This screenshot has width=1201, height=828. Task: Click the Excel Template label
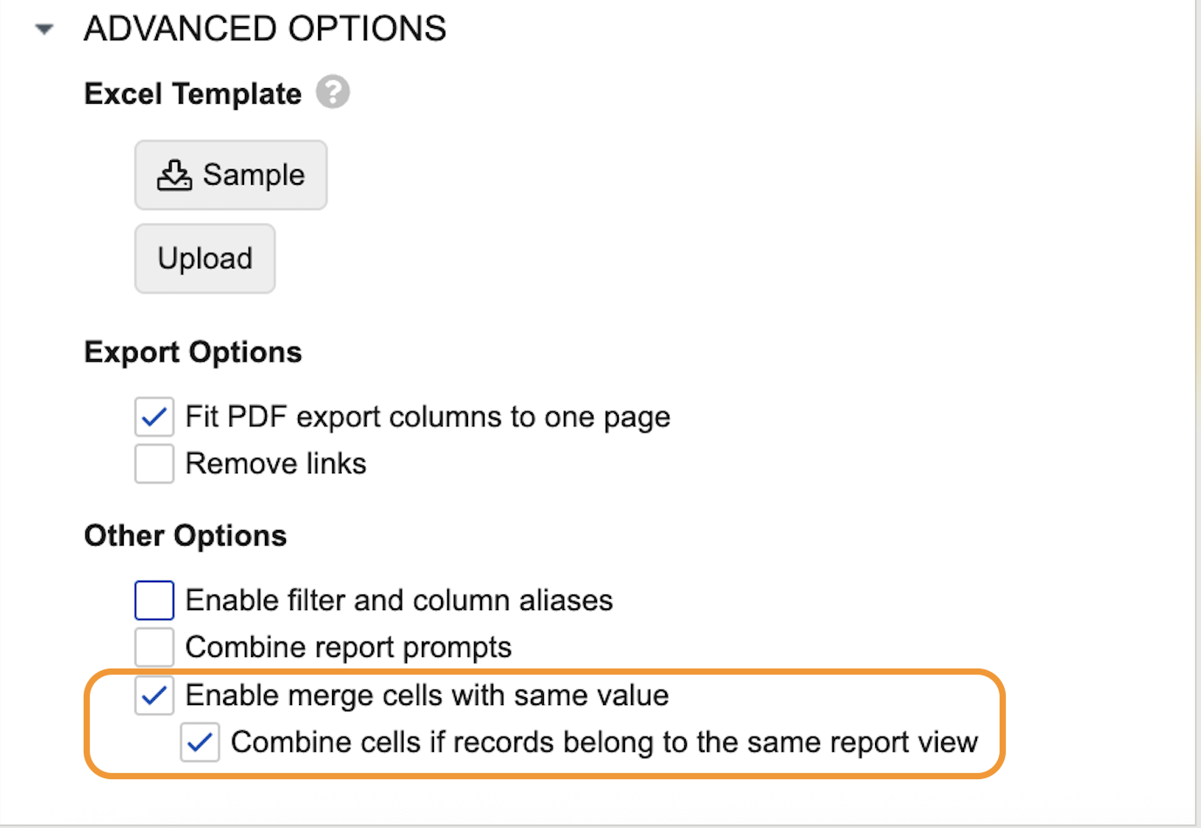coord(193,93)
